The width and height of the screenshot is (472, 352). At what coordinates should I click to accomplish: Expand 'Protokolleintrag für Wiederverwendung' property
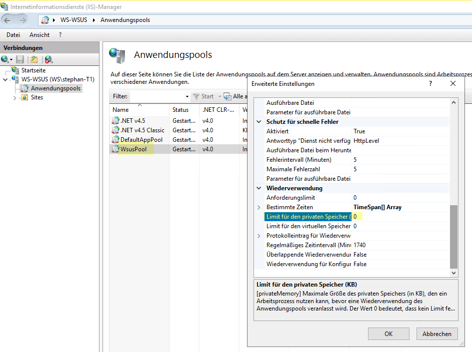259,236
